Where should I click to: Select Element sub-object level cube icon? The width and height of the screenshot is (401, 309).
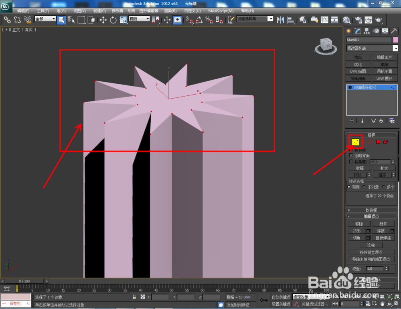385,142
